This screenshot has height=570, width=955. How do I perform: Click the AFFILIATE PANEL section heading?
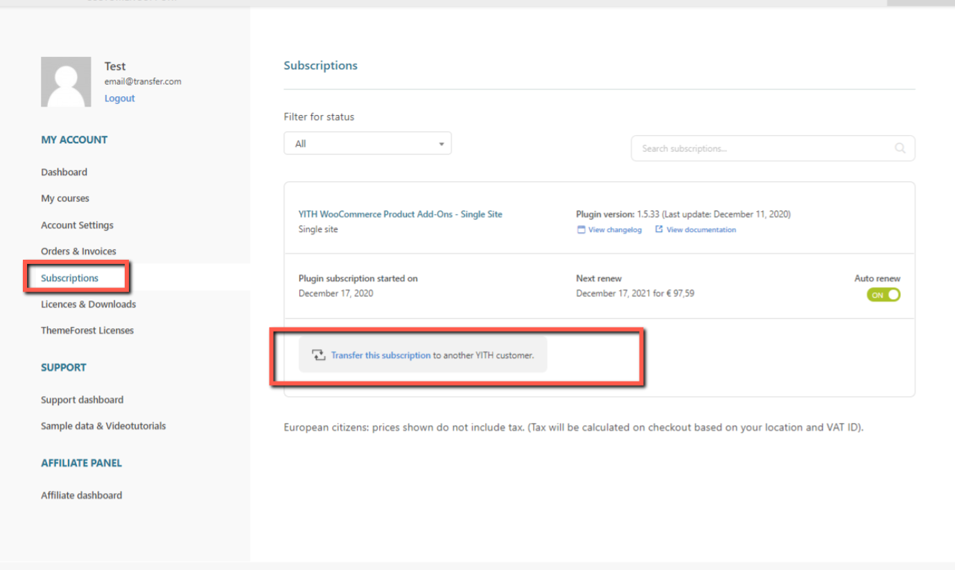(x=81, y=463)
